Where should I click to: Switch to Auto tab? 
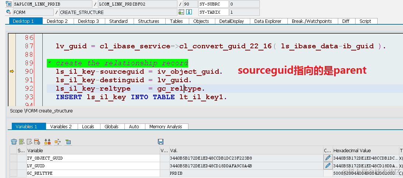point(134,126)
